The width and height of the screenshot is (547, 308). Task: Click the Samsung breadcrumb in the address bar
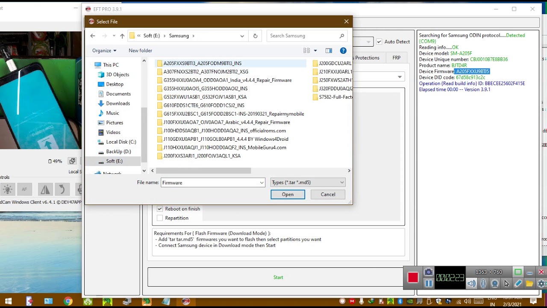click(179, 36)
